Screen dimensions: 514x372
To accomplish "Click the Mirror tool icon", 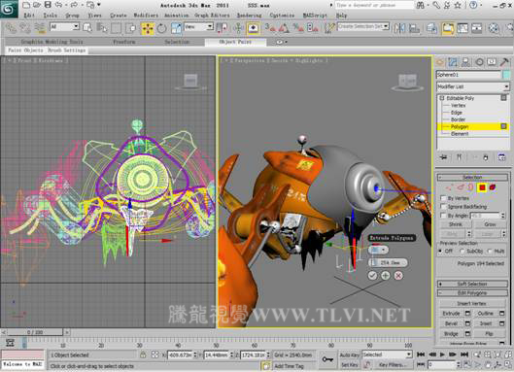I will (x=399, y=28).
